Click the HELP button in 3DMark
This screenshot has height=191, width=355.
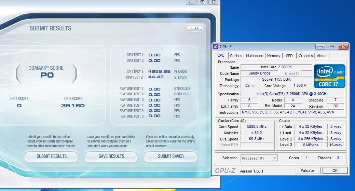[x=195, y=28]
